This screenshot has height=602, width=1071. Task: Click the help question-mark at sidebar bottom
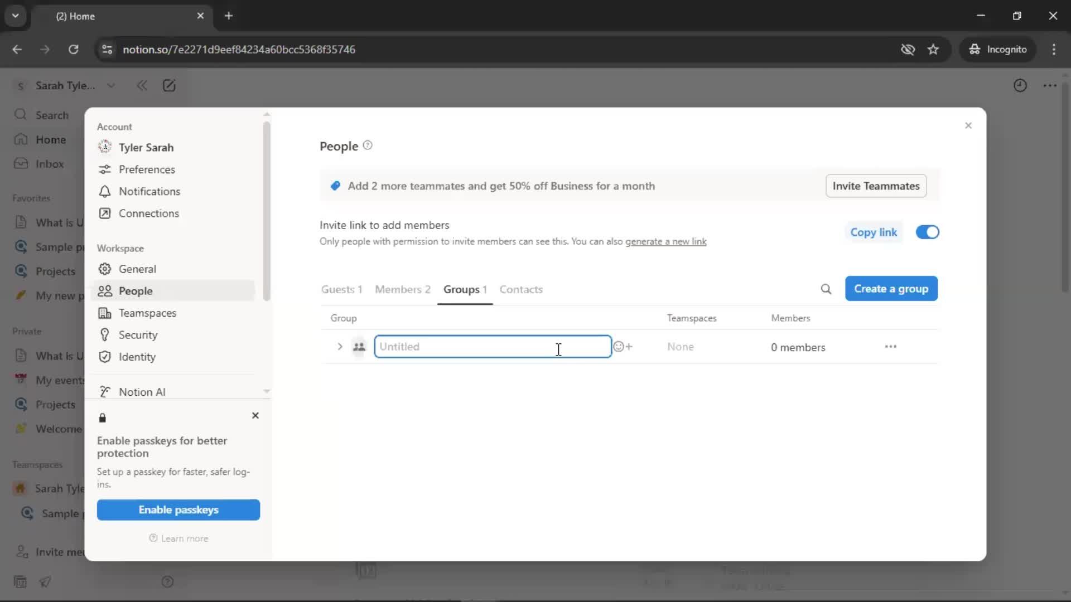click(167, 582)
